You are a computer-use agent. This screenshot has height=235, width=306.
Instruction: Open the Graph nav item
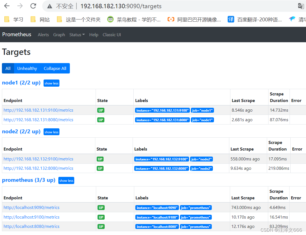pyautogui.click(x=59, y=35)
